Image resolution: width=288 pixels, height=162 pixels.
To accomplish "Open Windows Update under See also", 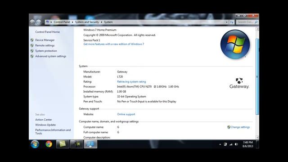I will coord(45,125).
